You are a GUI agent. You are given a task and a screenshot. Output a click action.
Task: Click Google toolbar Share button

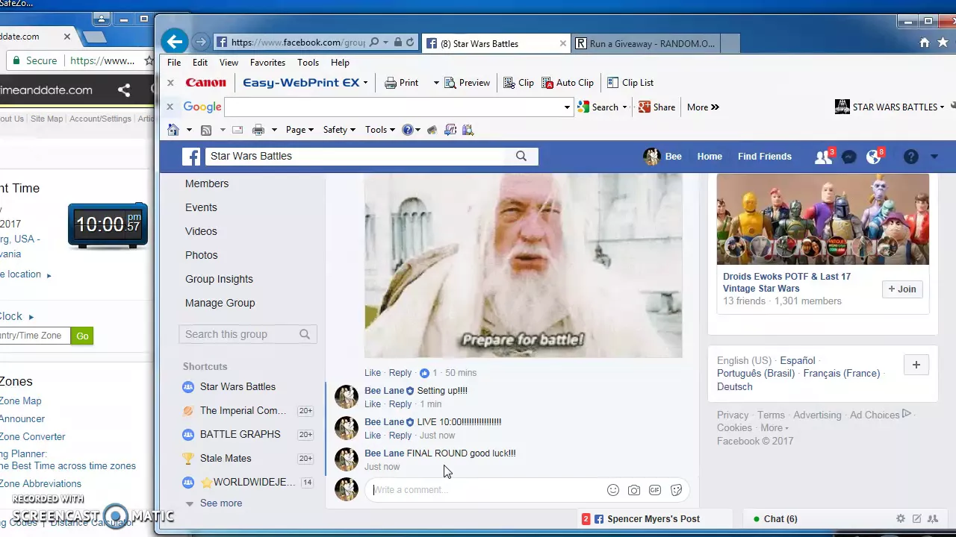pyautogui.click(x=657, y=107)
